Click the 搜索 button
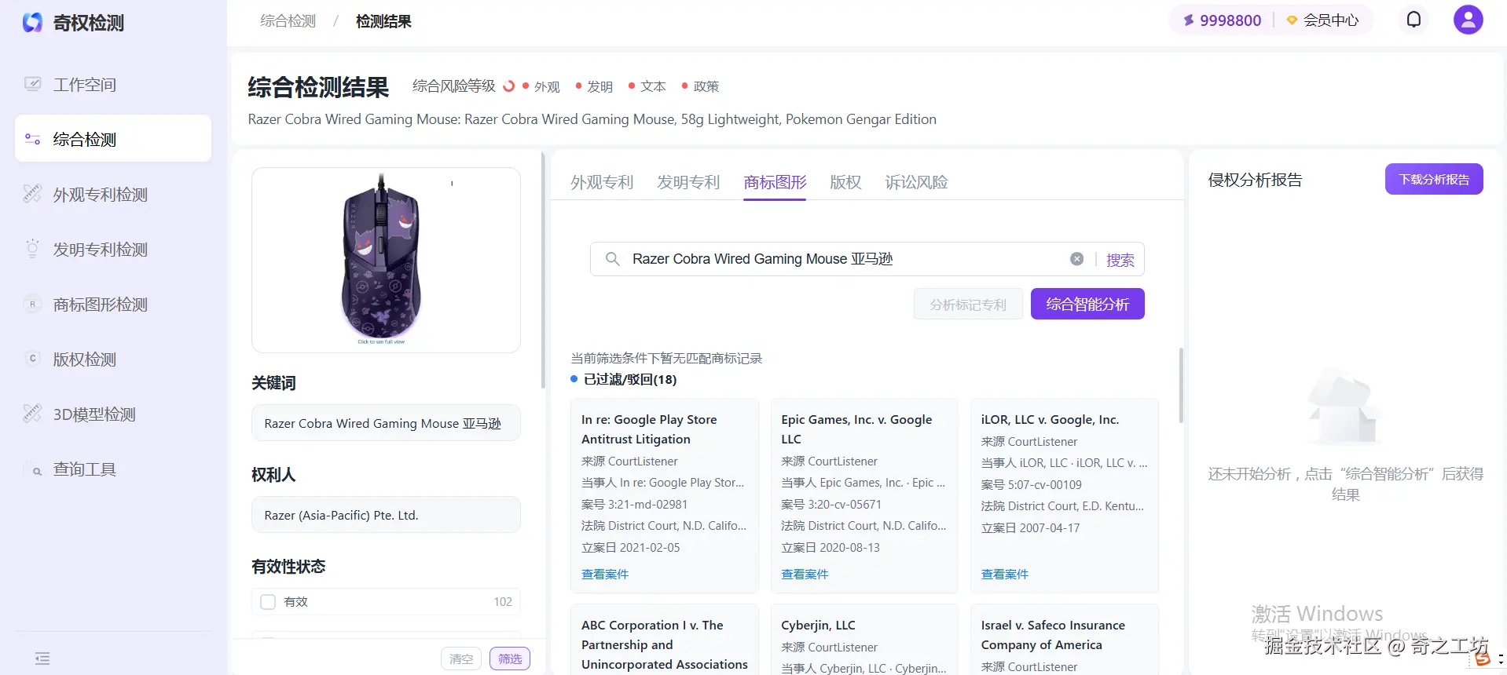The image size is (1507, 675). [1120, 260]
